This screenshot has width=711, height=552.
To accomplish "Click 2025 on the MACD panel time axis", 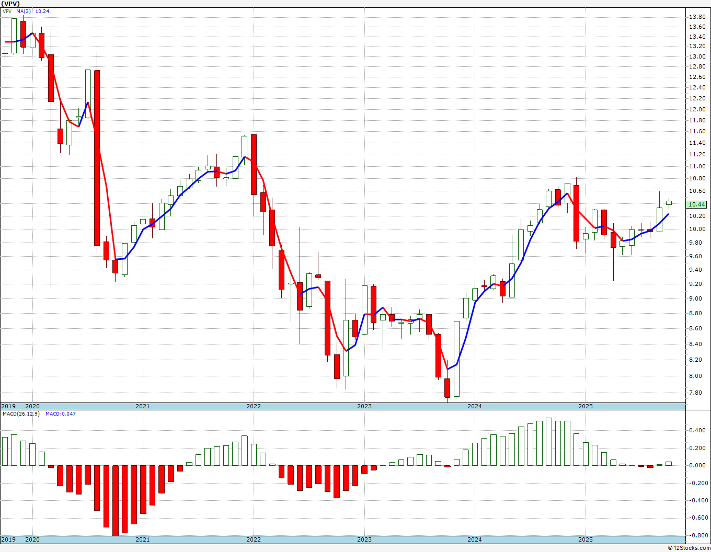I will click(x=586, y=539).
